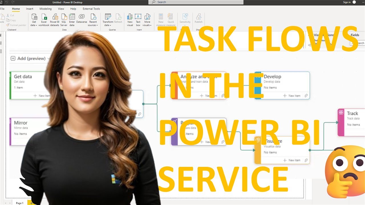Select the Dataverse connector icon

82,17
